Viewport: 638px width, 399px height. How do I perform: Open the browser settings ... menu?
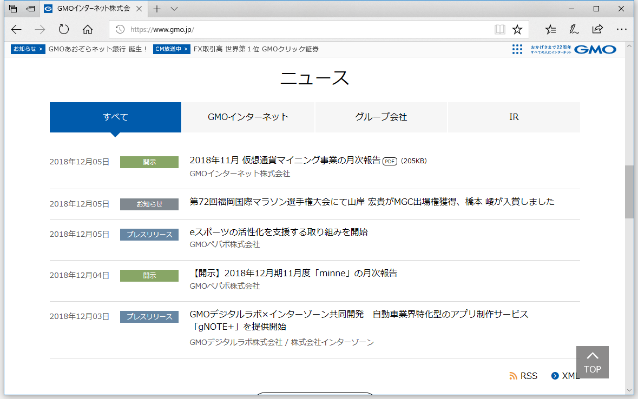(621, 29)
